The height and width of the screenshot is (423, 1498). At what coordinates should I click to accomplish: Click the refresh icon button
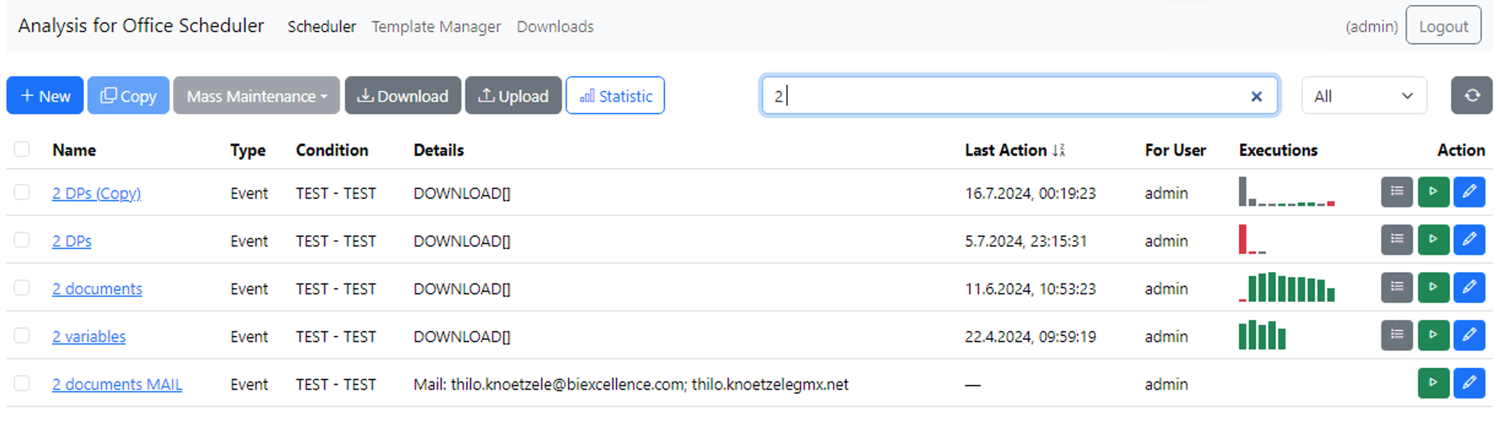[1471, 96]
